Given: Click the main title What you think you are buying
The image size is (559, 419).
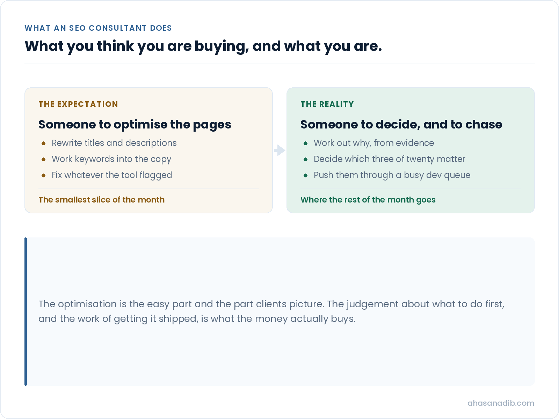Looking at the screenshot, I should click(x=203, y=46).
